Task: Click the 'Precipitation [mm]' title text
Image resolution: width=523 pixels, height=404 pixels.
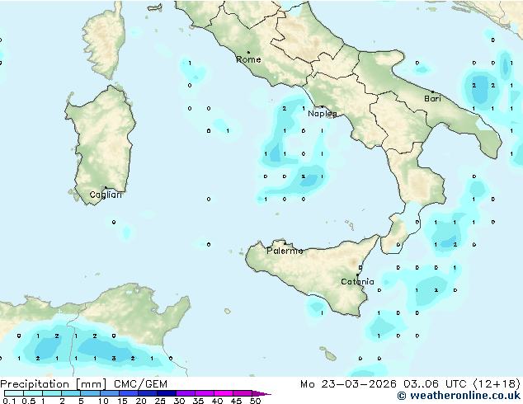Action: click(x=54, y=384)
